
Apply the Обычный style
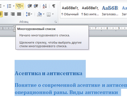pos(70,11)
